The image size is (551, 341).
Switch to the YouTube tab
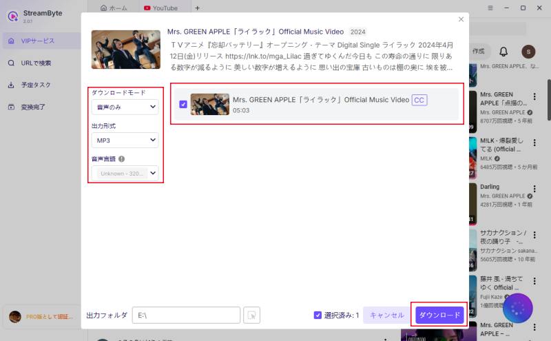click(160, 8)
